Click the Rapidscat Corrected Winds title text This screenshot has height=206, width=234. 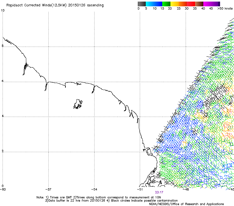tap(55, 5)
